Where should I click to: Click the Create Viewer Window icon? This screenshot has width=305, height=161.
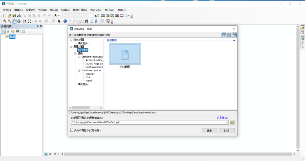pyautogui.click(x=108, y=21)
